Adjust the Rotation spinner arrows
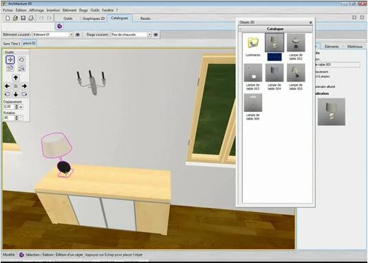Screen dimensions: 368x263 [17, 118]
